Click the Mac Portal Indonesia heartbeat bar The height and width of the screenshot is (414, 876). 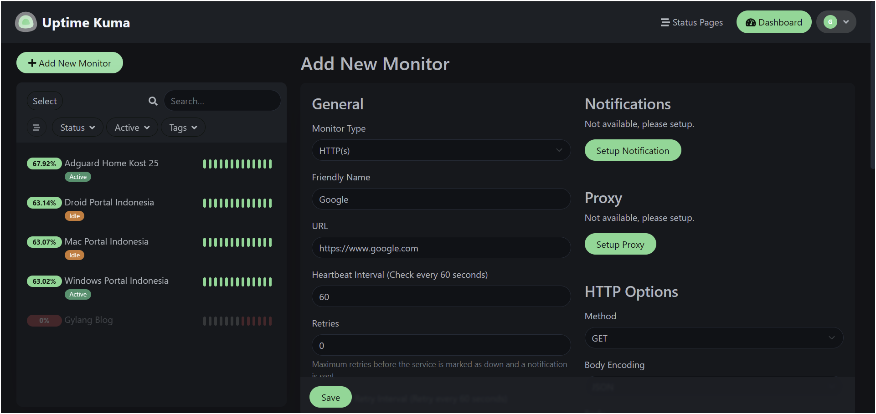click(237, 242)
